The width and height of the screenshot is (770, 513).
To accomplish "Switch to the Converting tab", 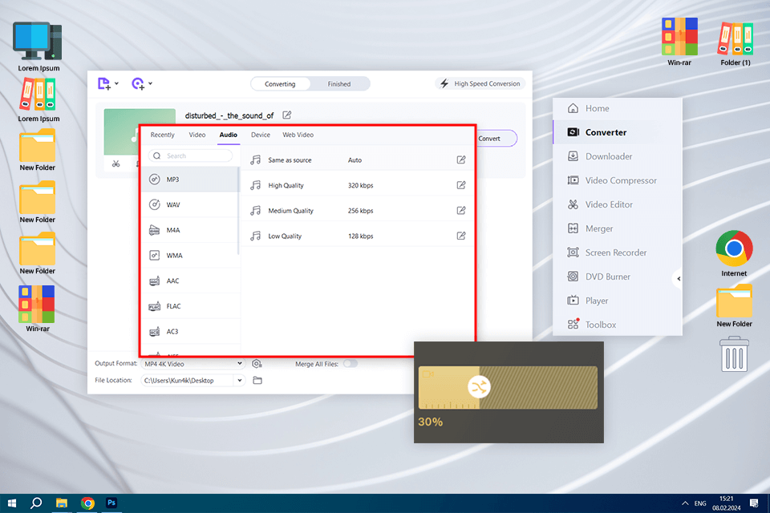I will pos(281,84).
